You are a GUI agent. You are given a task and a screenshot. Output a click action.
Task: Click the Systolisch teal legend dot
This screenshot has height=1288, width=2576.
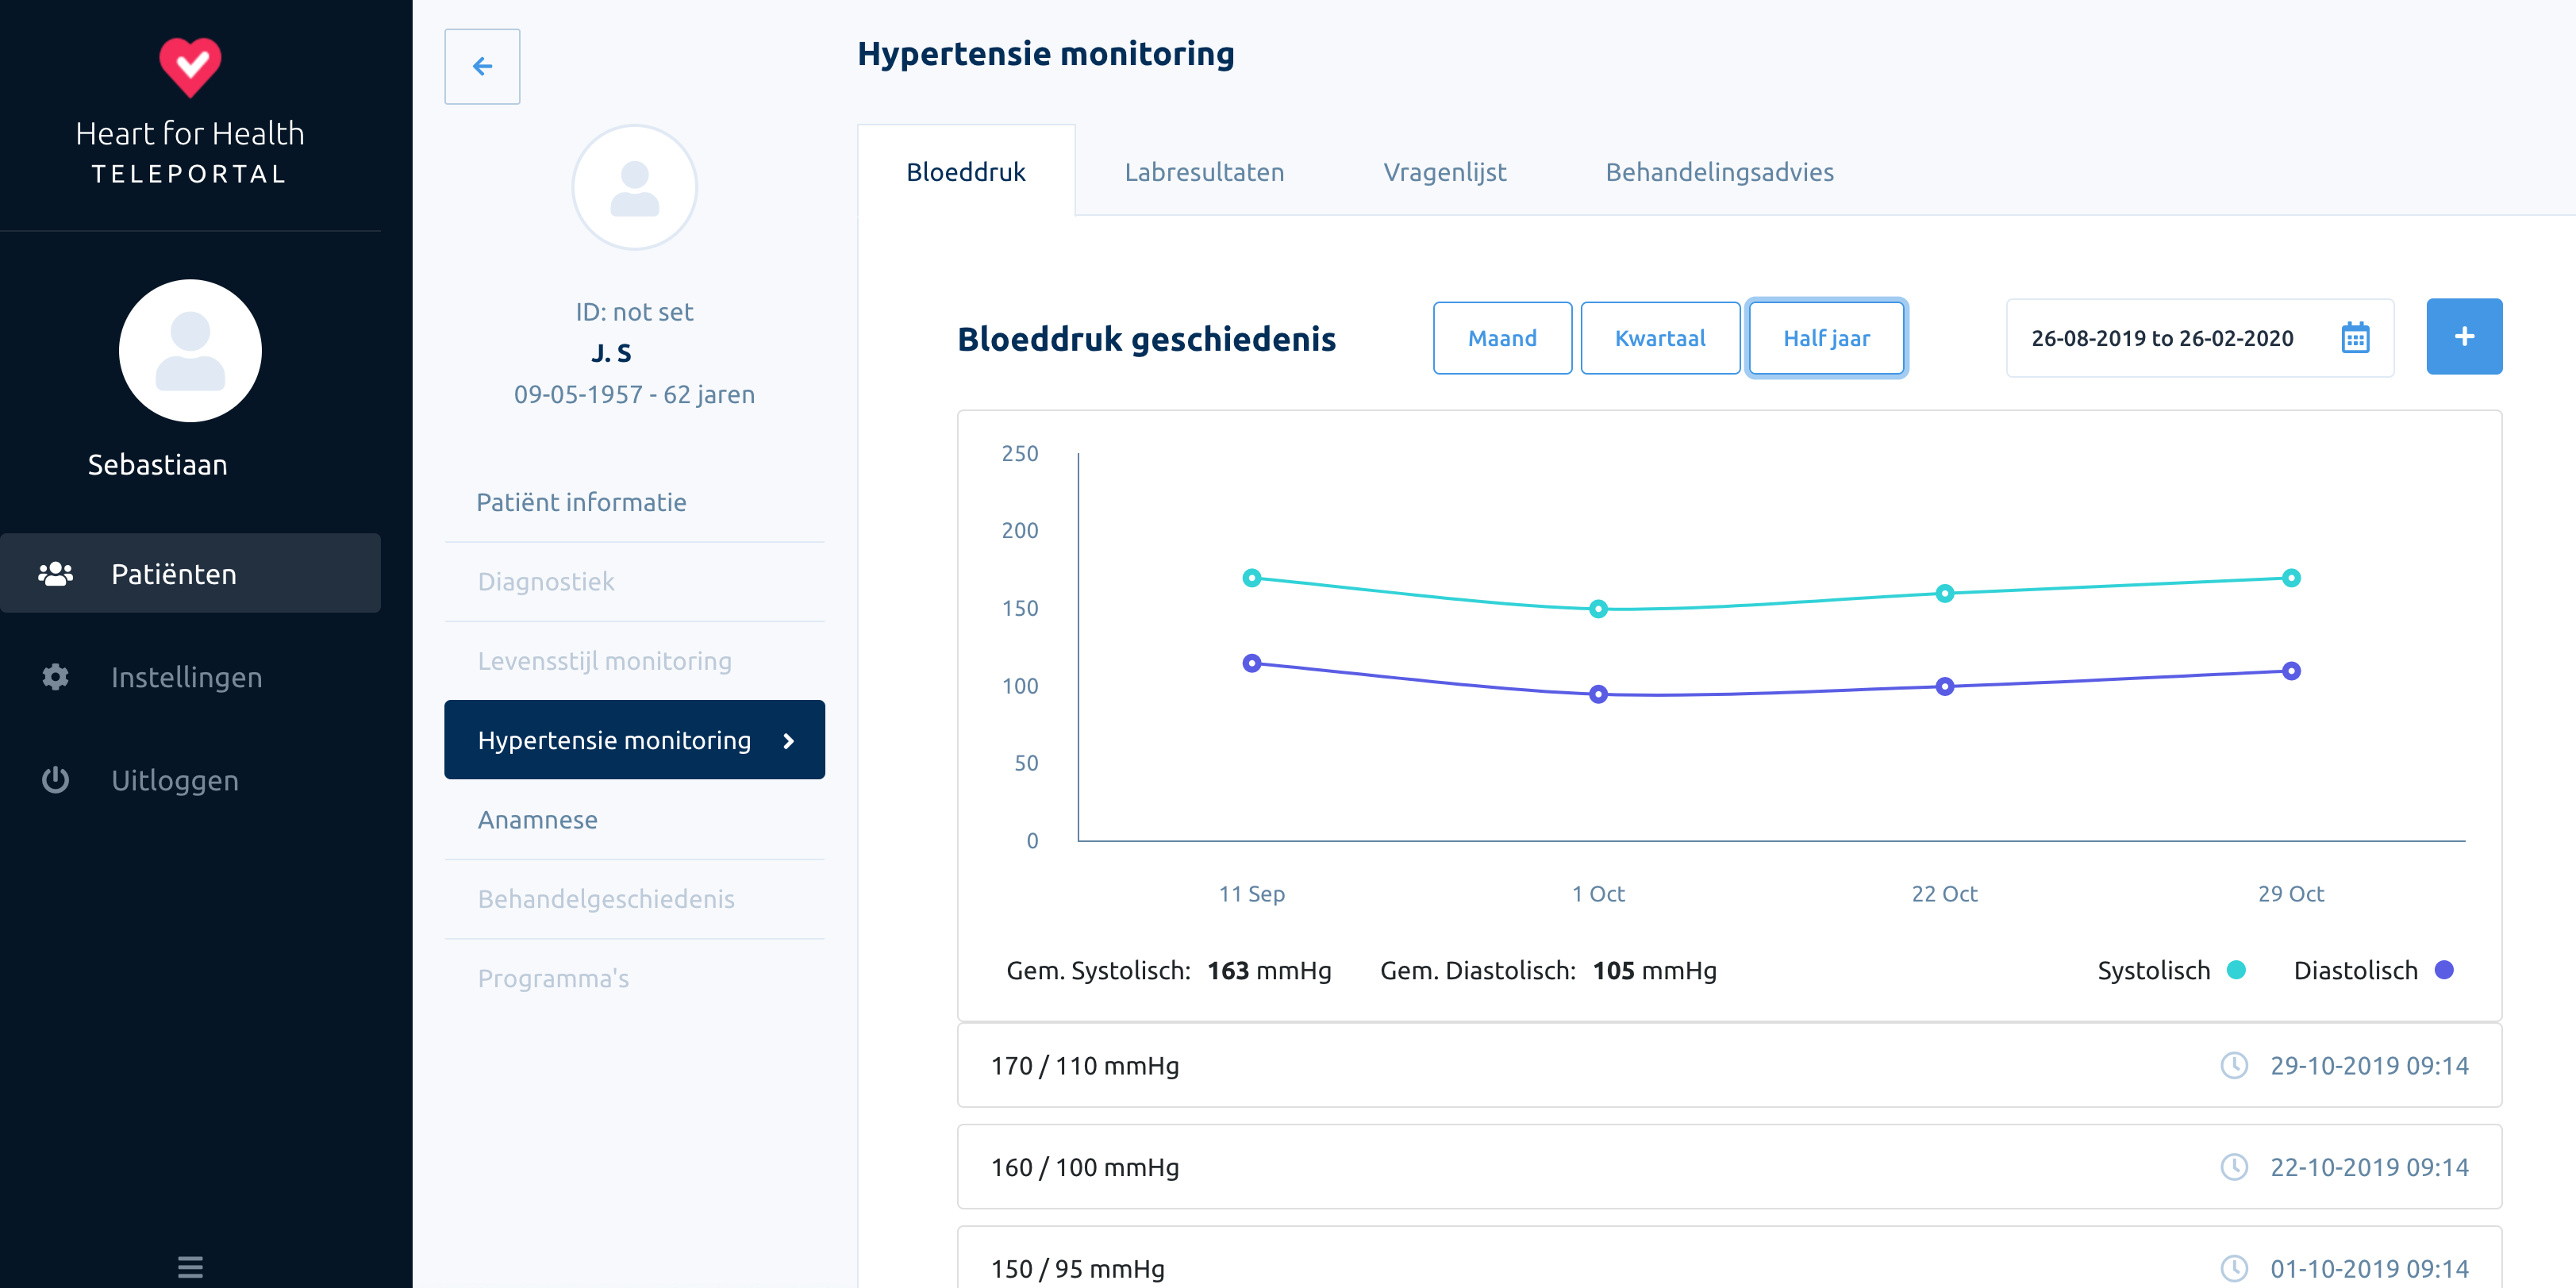[x=2236, y=970]
